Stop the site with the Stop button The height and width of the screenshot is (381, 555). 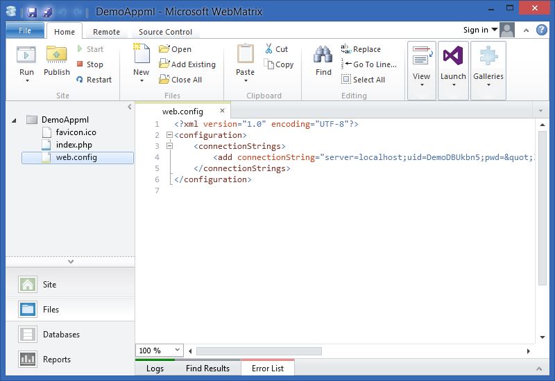pos(90,64)
